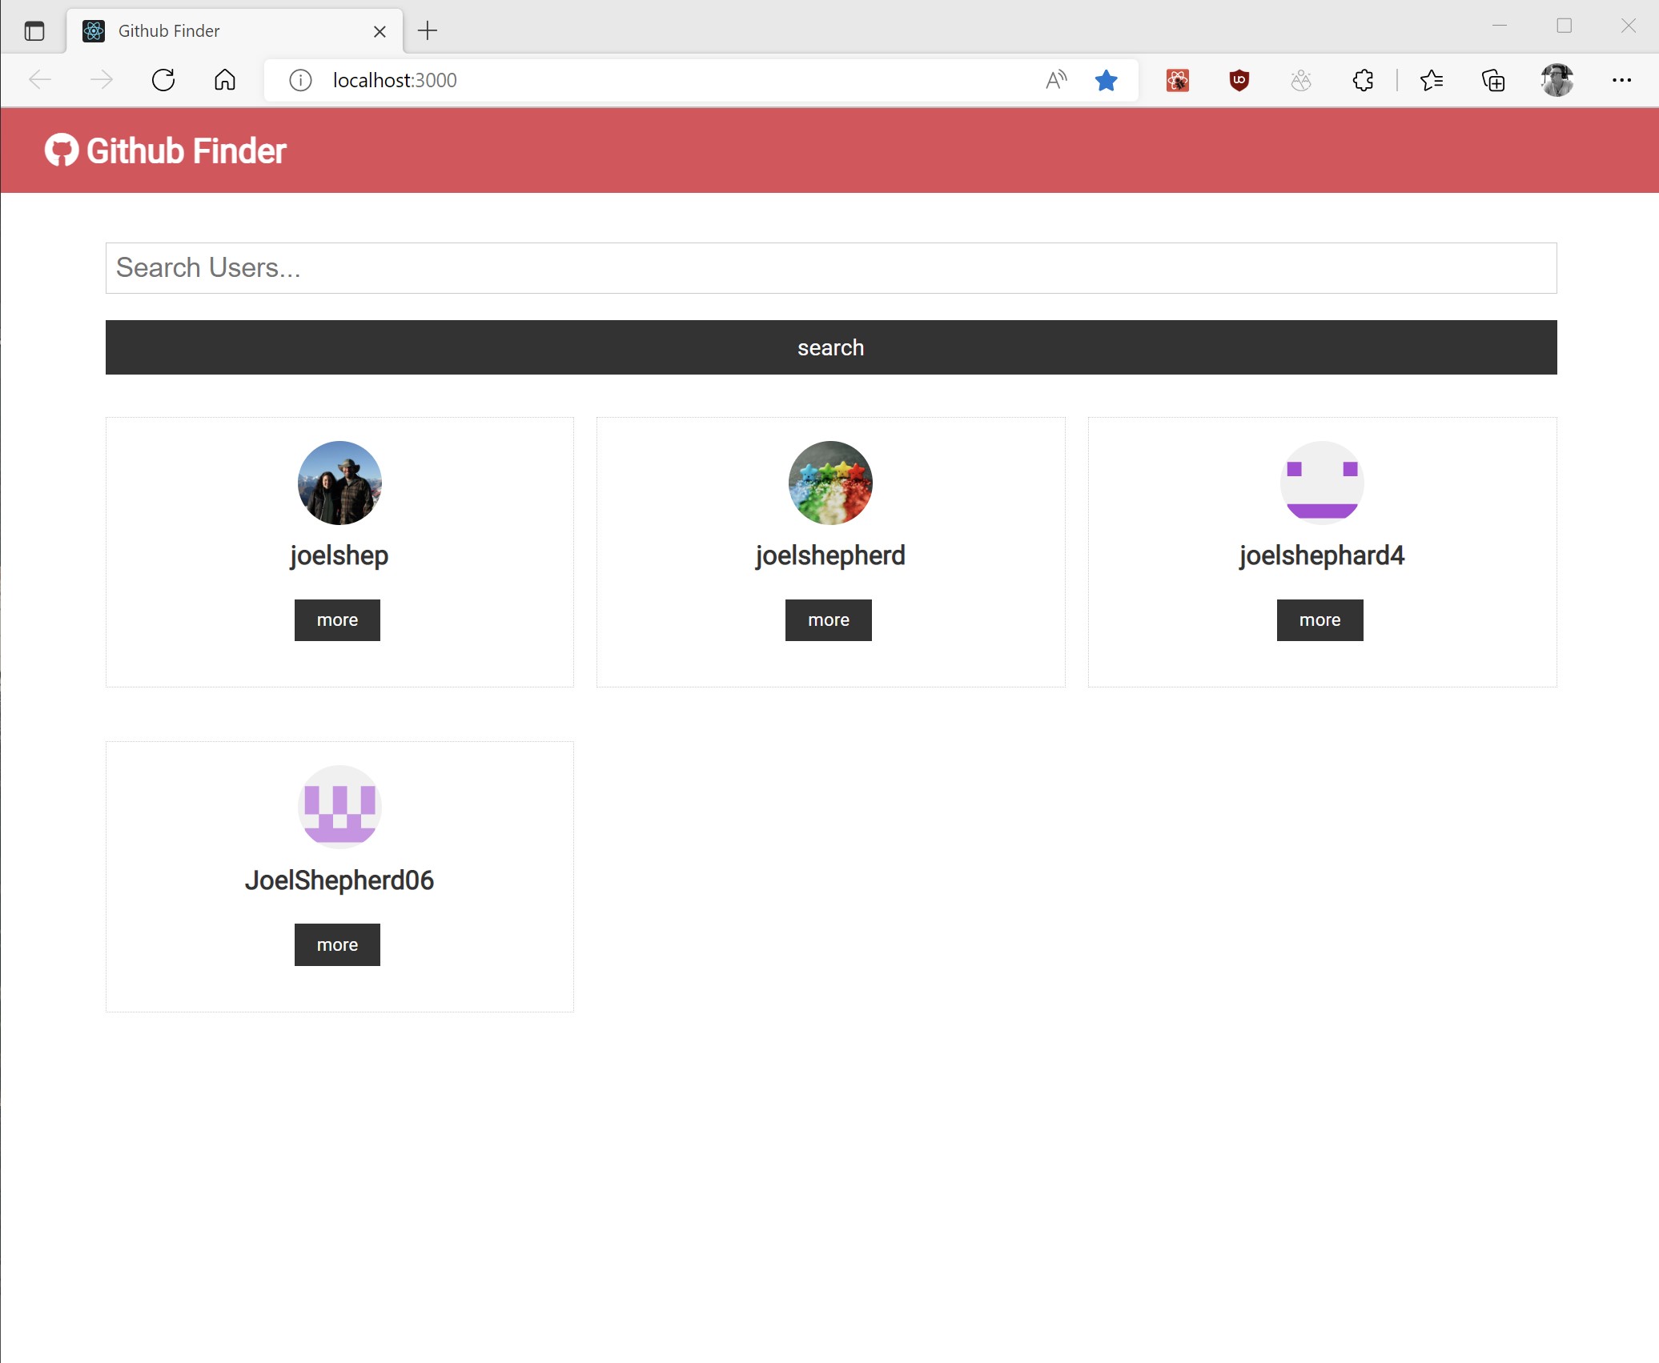1659x1363 pixels.
Task: Show more details for JoelShepherd06
Action: [336, 944]
